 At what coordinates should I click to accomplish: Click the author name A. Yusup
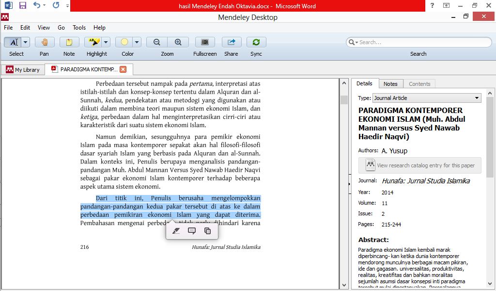(x=394, y=151)
